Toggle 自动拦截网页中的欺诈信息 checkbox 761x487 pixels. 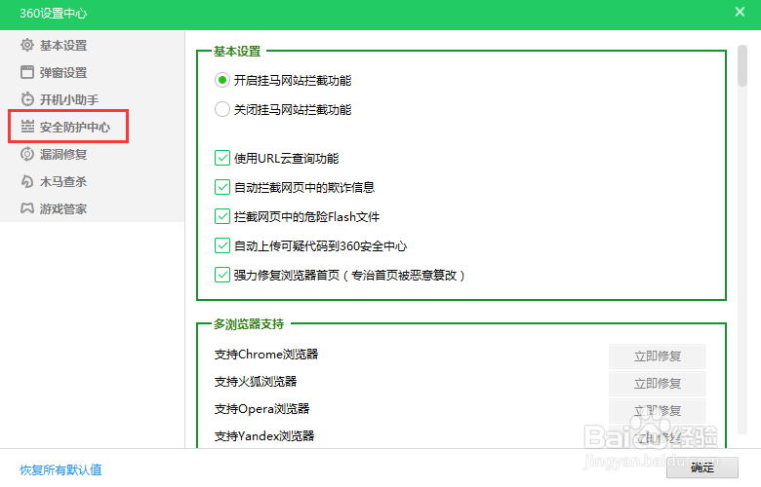pos(222,187)
